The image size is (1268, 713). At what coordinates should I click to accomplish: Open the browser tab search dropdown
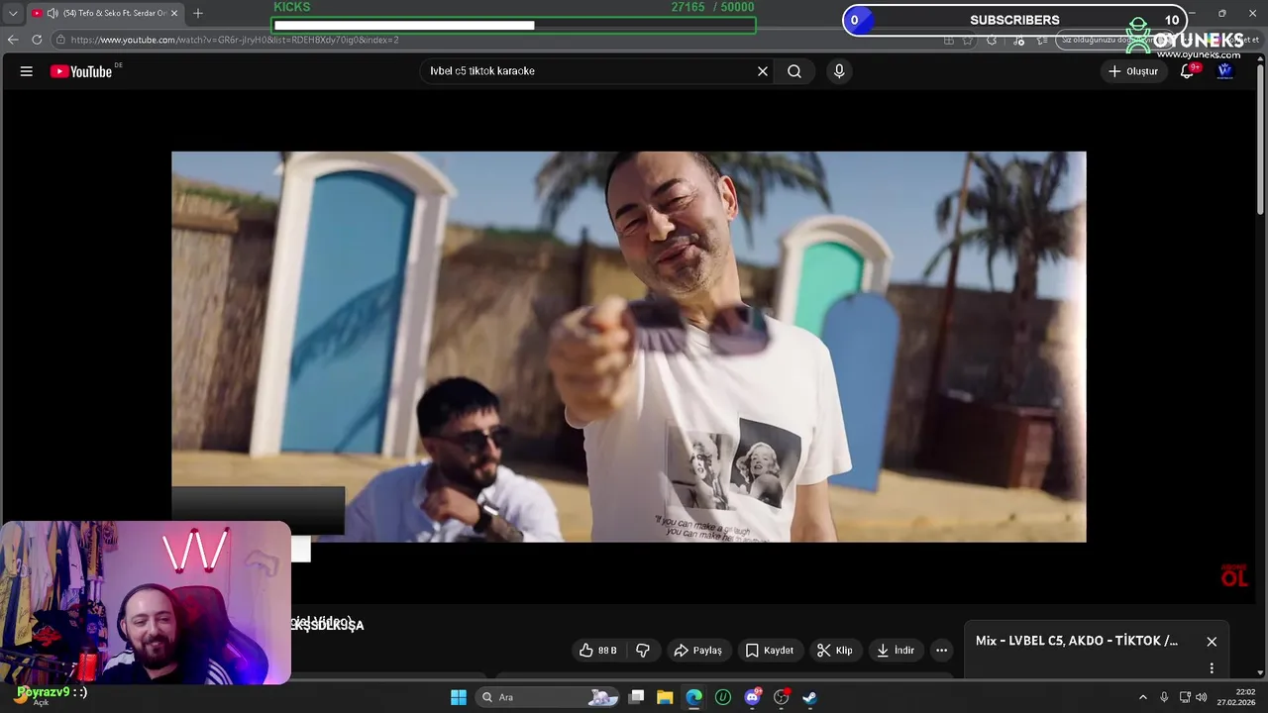point(13,13)
